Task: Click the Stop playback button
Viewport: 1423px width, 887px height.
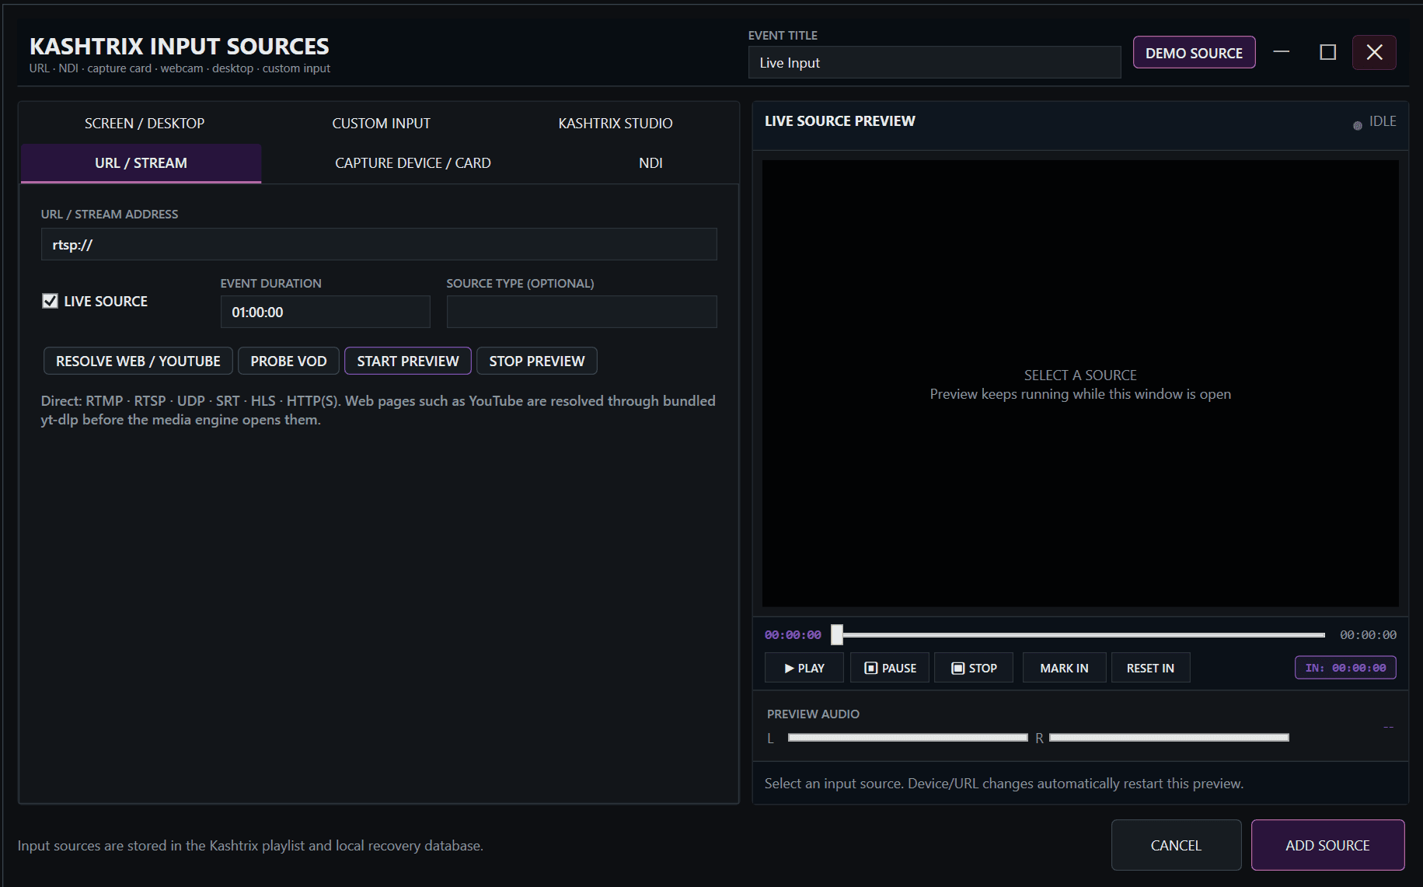Action: pyautogui.click(x=974, y=668)
